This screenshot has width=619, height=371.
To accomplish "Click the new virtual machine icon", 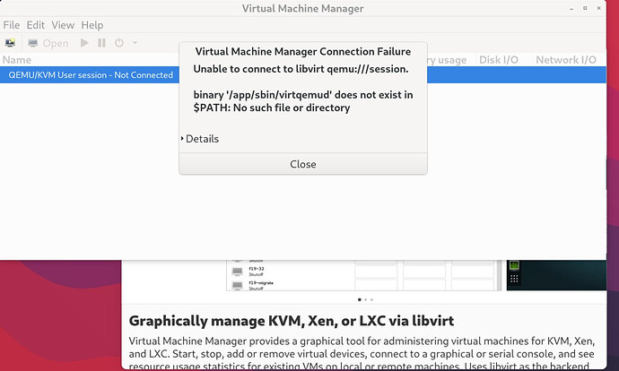I will point(11,43).
